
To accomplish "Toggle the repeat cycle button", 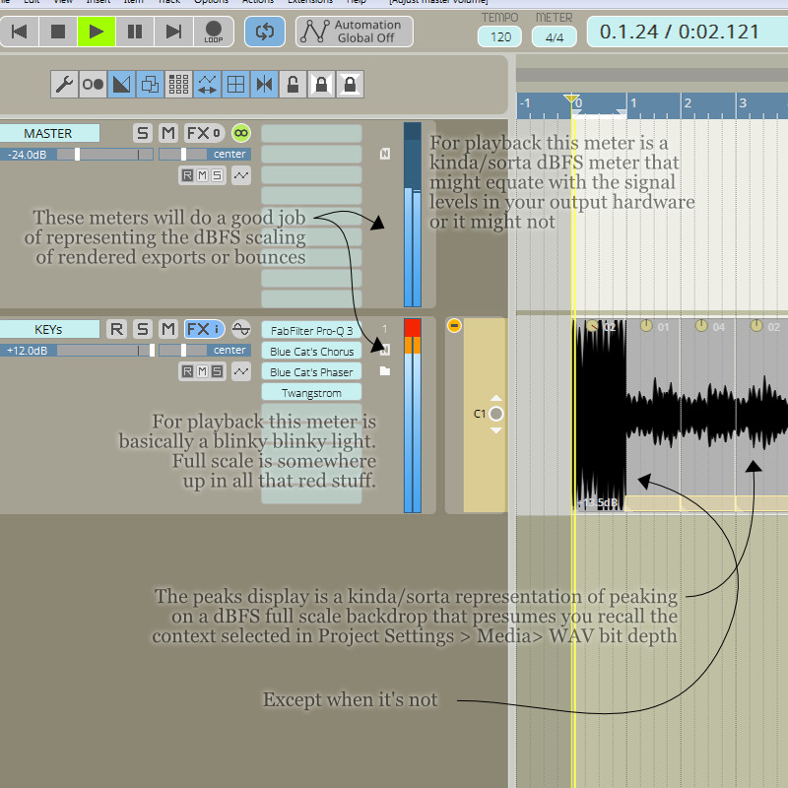I will coord(264,32).
